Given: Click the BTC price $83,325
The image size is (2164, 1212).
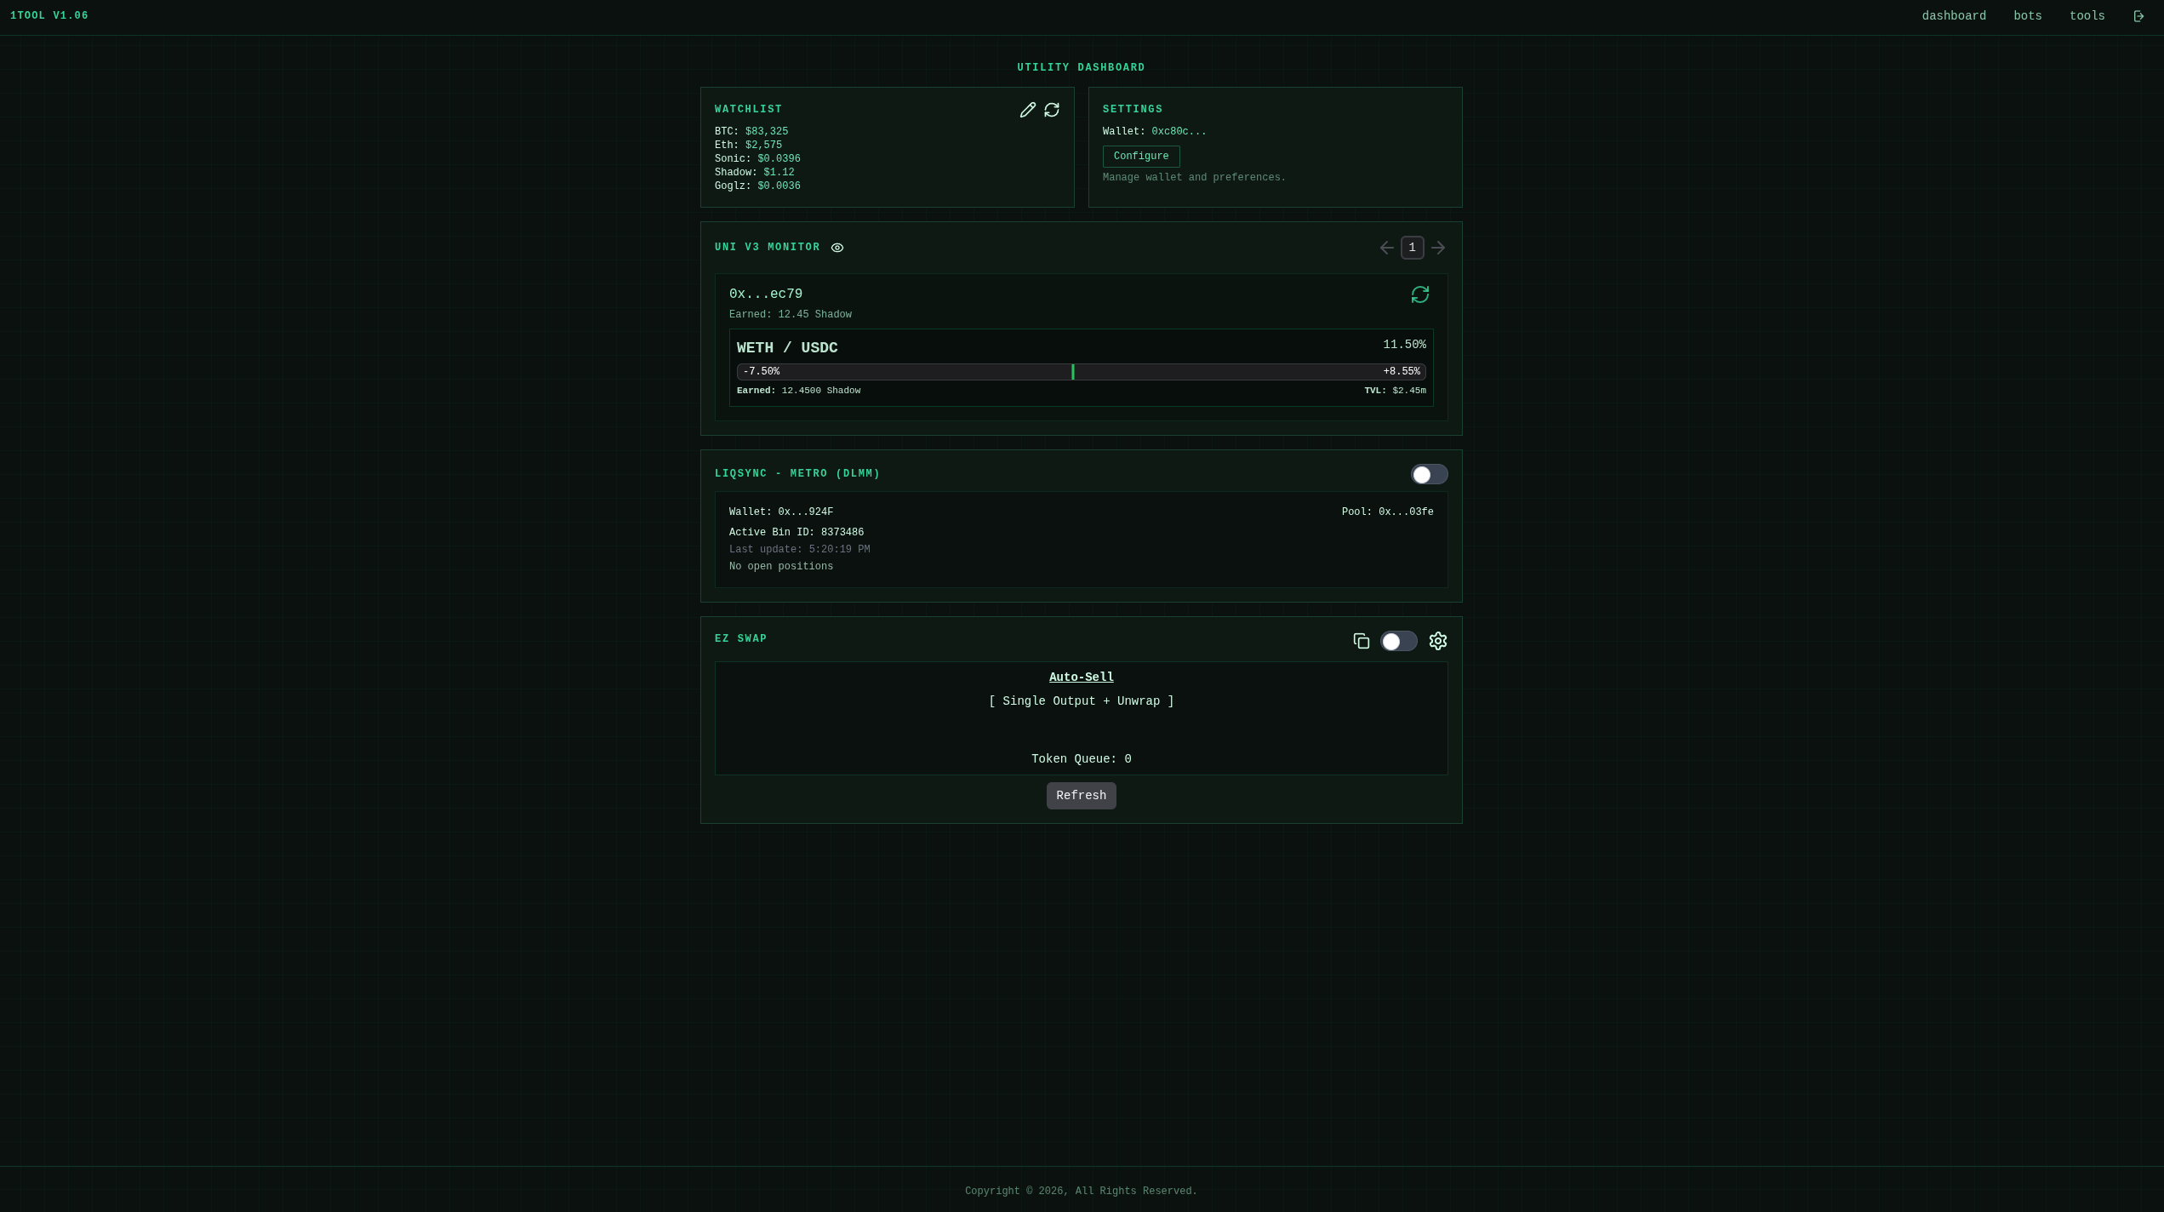Looking at the screenshot, I should (767, 132).
